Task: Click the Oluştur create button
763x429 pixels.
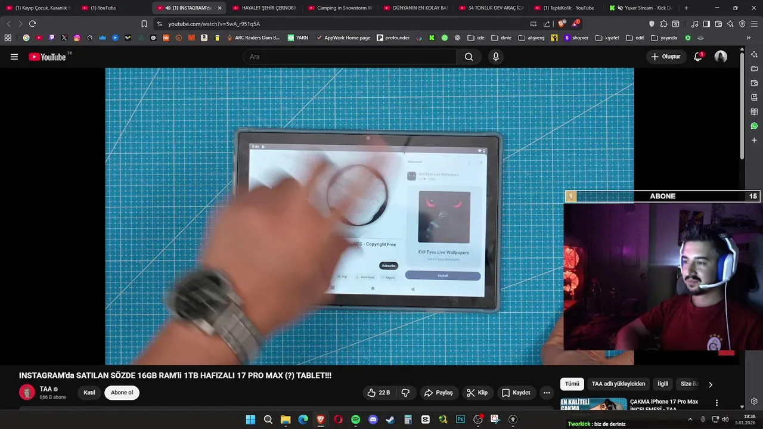Action: [666, 57]
